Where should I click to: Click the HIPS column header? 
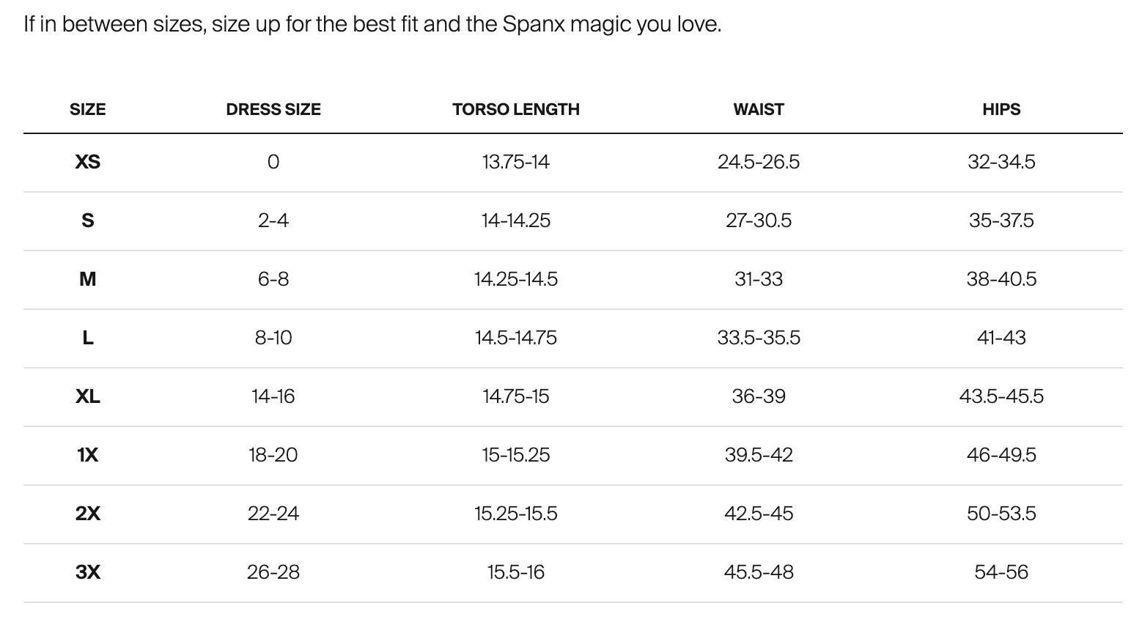tap(1001, 109)
